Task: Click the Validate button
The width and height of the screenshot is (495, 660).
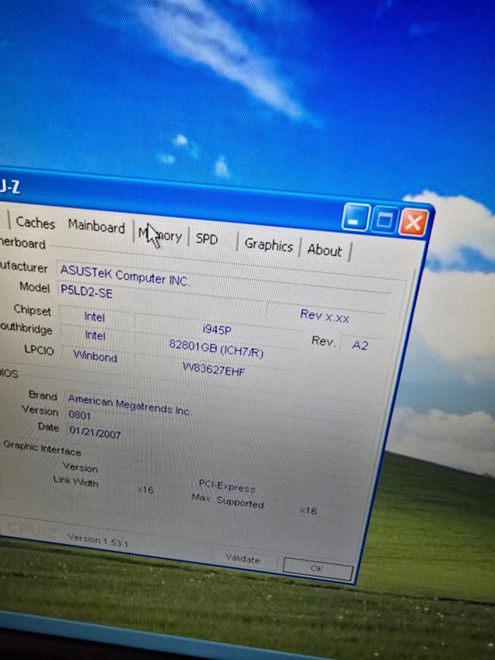Action: [x=243, y=559]
